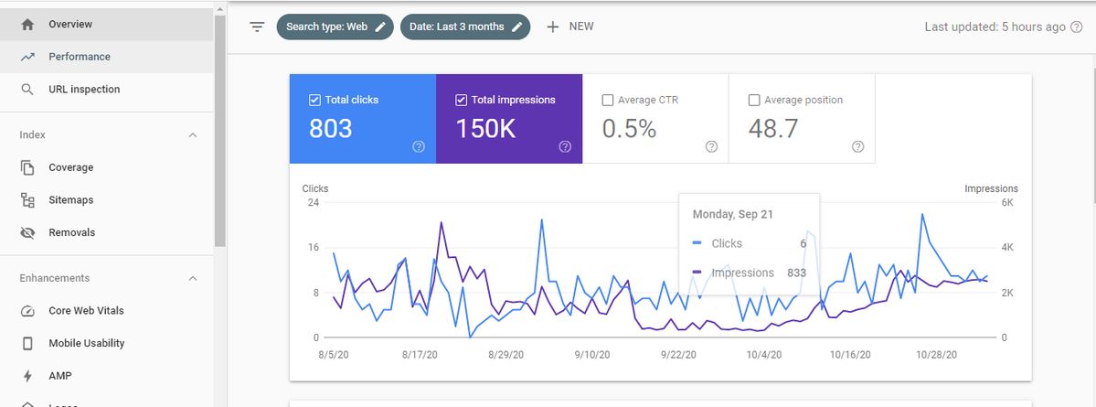Click Monday, Sep 21 tooltip title

coord(732,215)
